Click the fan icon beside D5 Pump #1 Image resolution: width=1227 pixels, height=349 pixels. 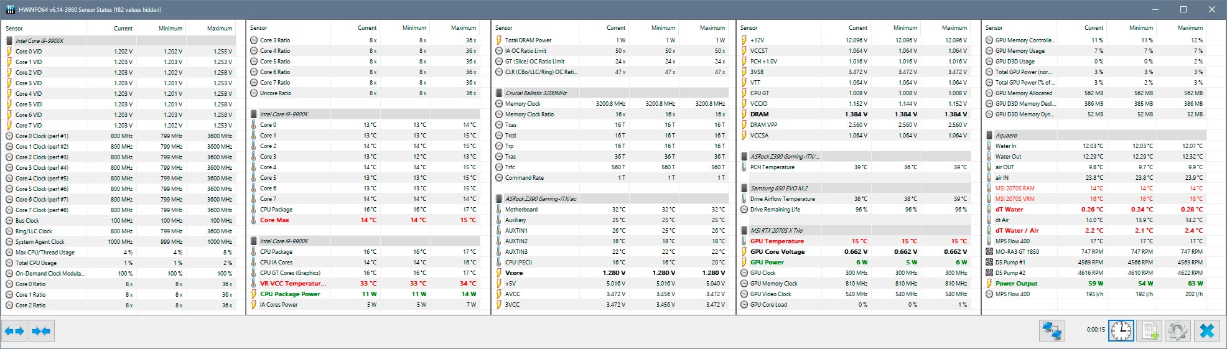tap(989, 262)
